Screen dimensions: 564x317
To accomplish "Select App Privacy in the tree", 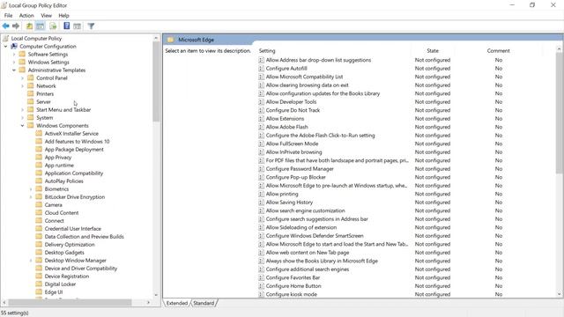I will (x=58, y=157).
